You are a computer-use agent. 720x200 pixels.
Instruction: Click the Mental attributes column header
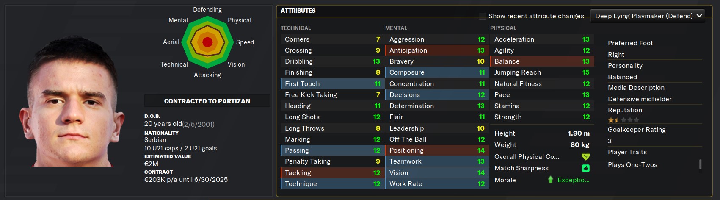(x=396, y=28)
